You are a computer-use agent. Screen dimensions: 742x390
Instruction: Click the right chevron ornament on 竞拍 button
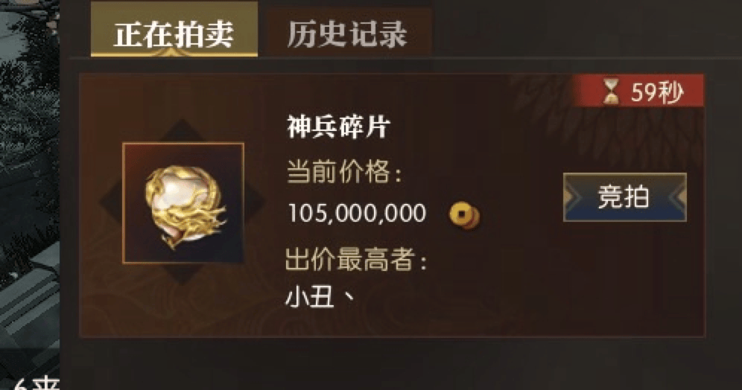tap(677, 197)
